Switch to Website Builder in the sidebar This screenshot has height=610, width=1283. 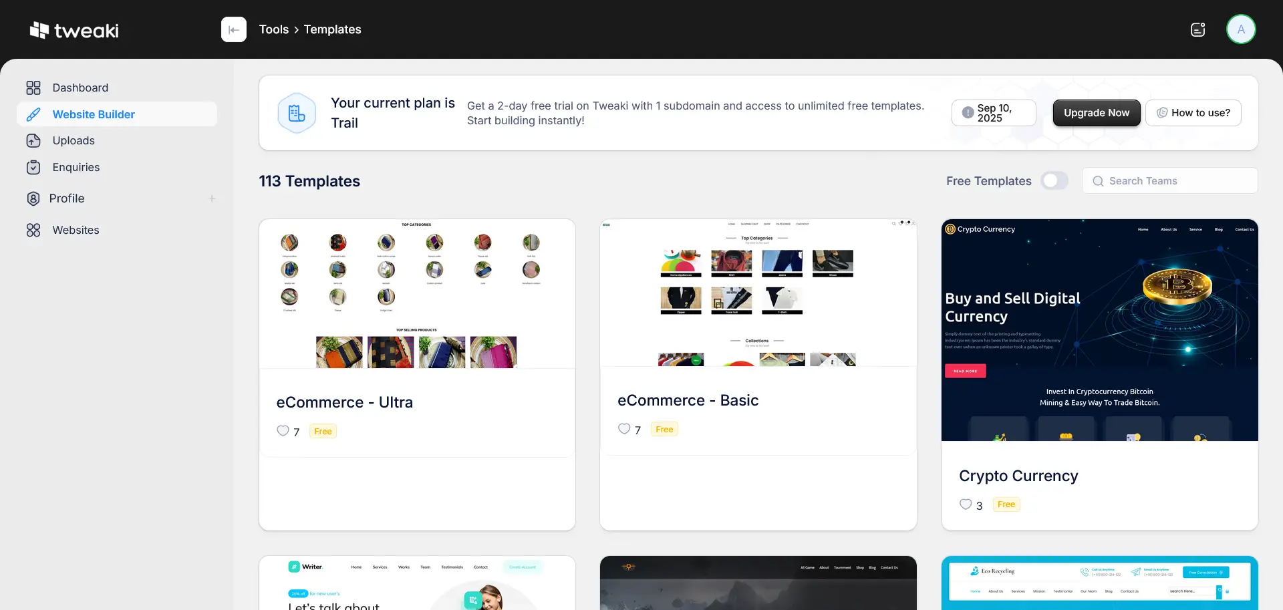94,114
